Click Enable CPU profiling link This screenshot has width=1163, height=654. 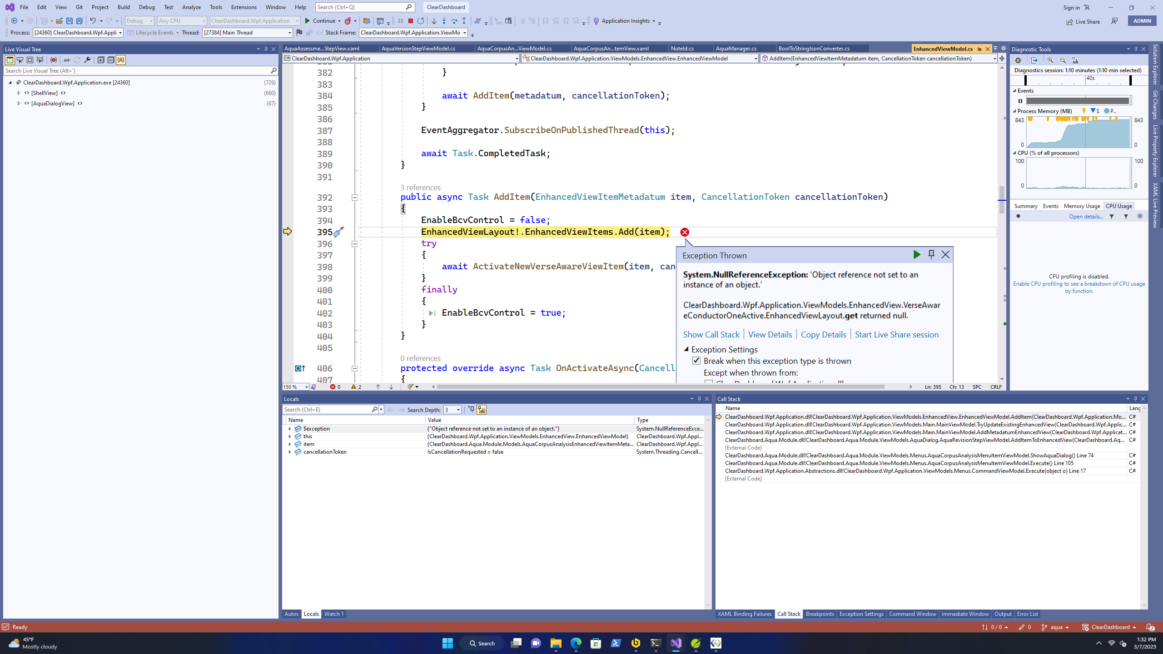point(1079,287)
